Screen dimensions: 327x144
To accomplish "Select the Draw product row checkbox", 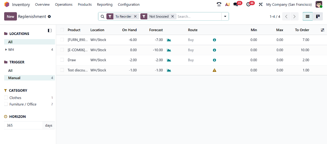I will point(62,60).
